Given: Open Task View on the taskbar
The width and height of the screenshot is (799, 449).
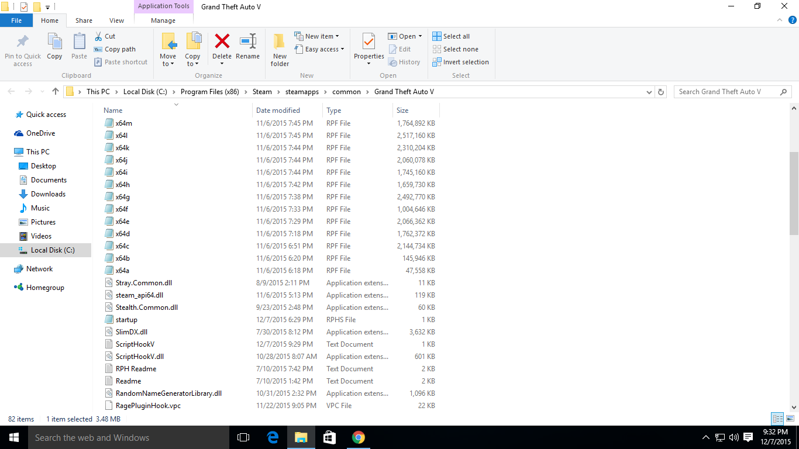Looking at the screenshot, I should (243, 437).
